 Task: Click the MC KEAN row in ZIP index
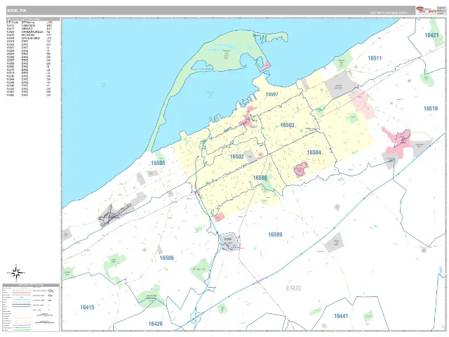[29, 35]
